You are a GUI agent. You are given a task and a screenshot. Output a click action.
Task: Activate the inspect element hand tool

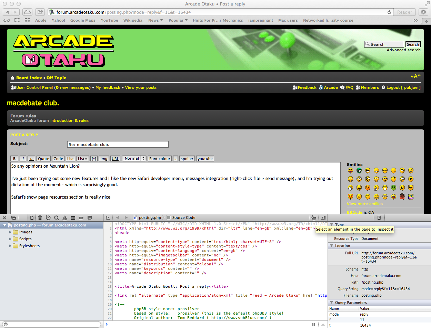tap(314, 218)
